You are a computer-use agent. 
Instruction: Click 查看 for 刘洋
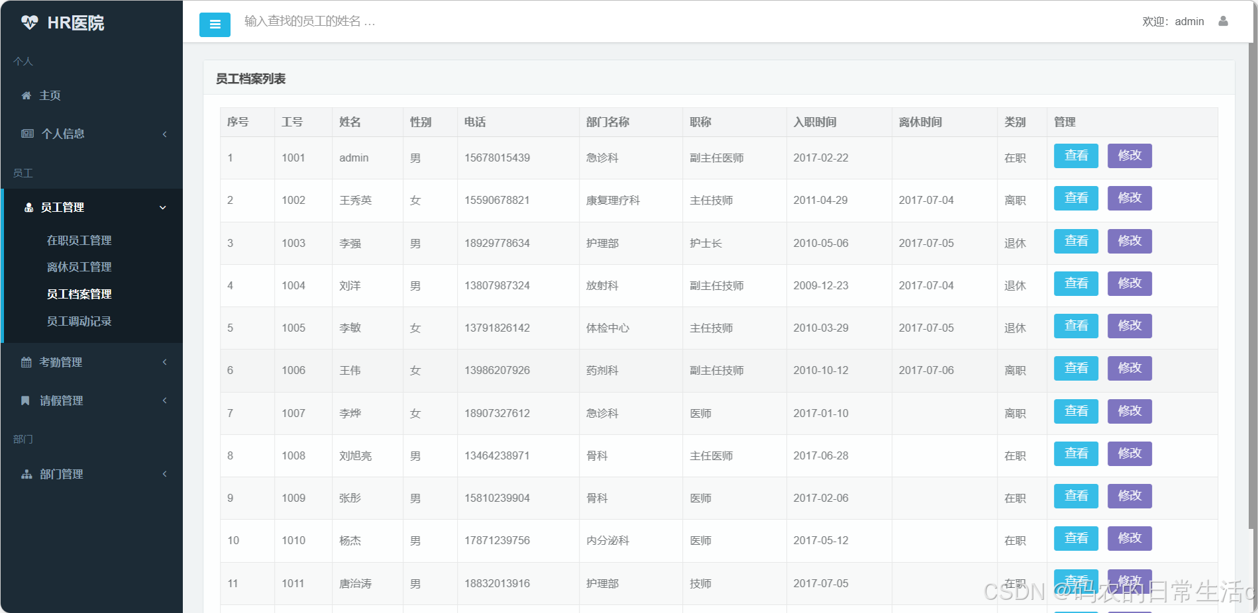[1075, 283]
